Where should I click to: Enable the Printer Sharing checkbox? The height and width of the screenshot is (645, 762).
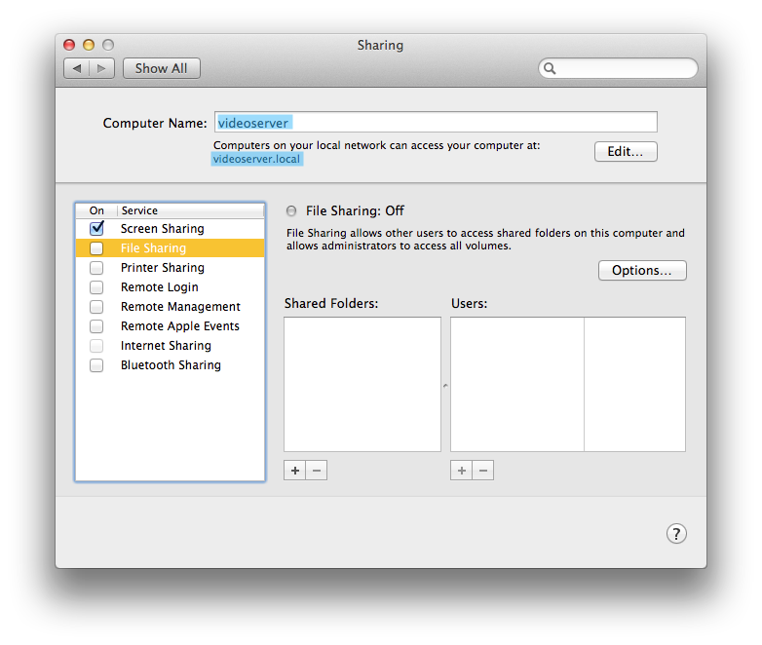pyautogui.click(x=96, y=268)
